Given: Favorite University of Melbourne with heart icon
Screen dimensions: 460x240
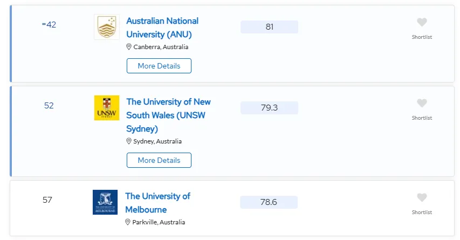Looking at the screenshot, I should coord(422,197).
